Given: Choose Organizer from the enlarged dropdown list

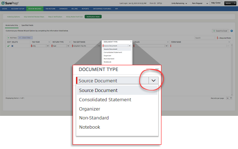Looking at the screenshot, I should pyautogui.click(x=89, y=109).
